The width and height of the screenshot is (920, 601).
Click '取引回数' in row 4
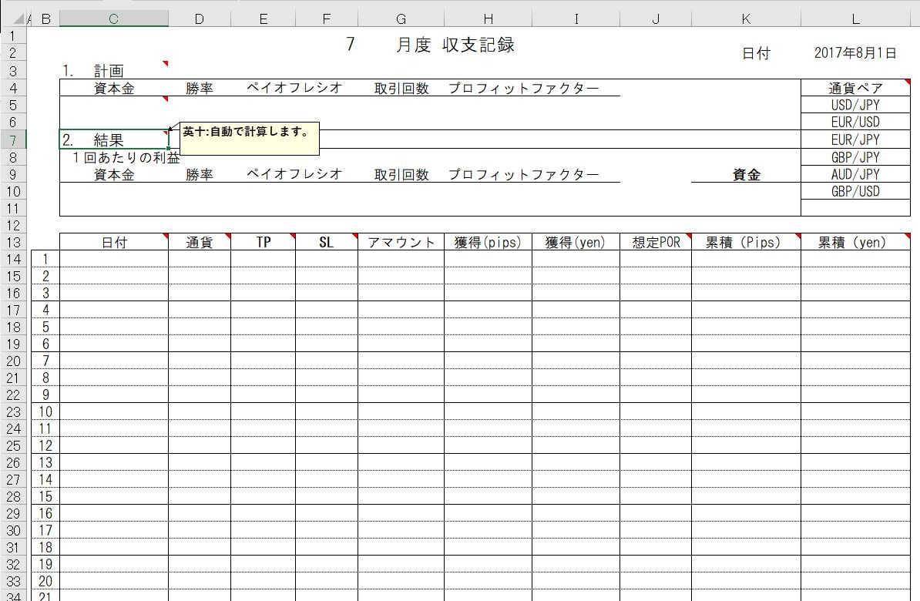[401, 88]
